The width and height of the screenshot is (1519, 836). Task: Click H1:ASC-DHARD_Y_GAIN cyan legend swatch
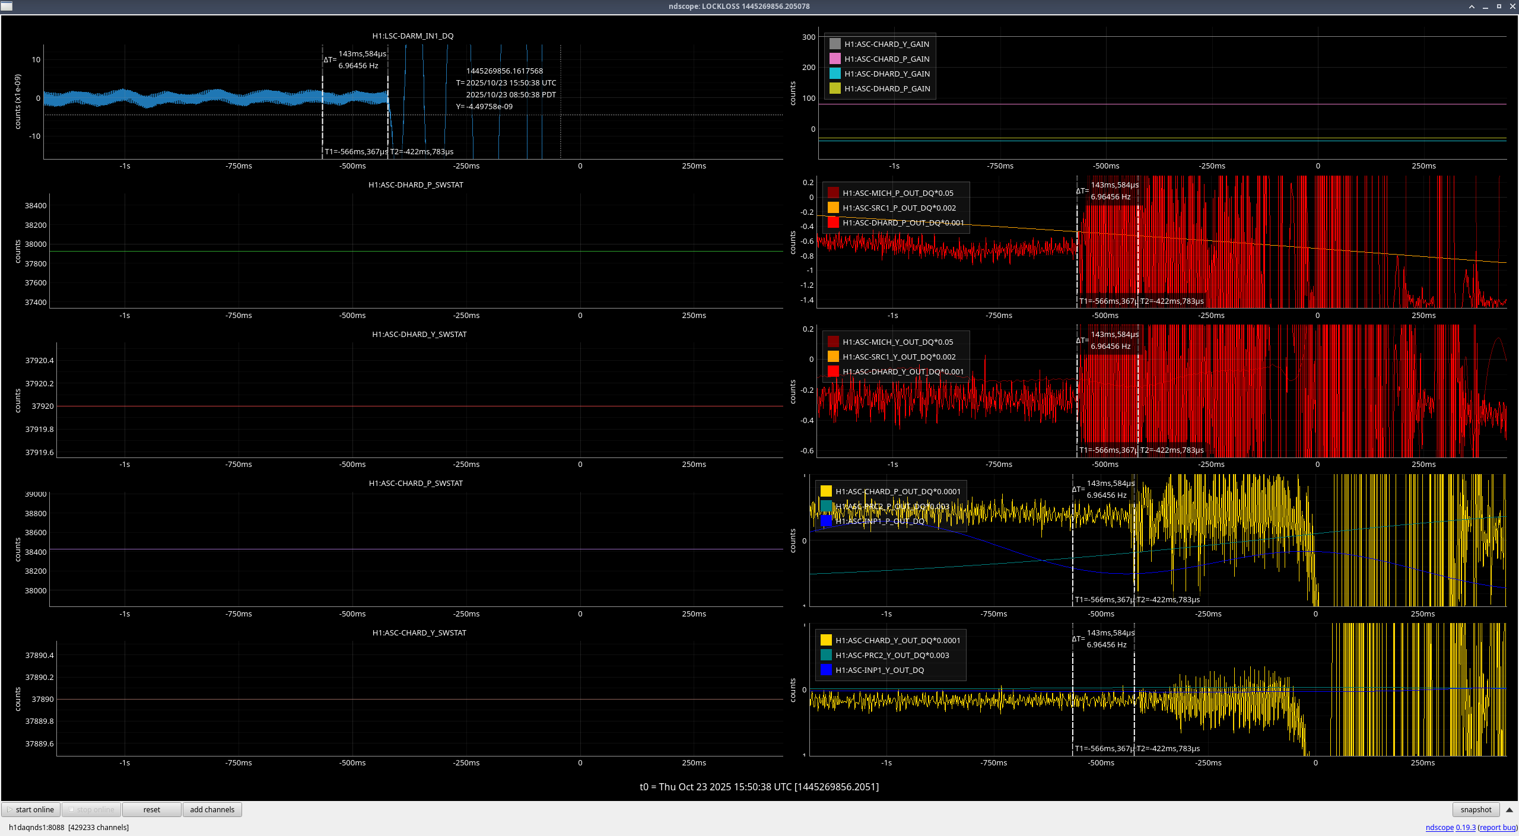point(835,74)
